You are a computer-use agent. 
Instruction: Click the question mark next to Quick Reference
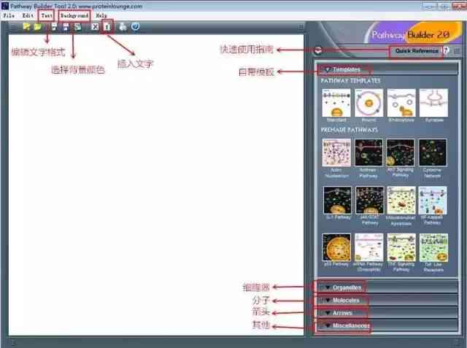[x=446, y=50]
